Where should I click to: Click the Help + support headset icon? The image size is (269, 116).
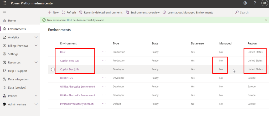[x=4, y=71]
